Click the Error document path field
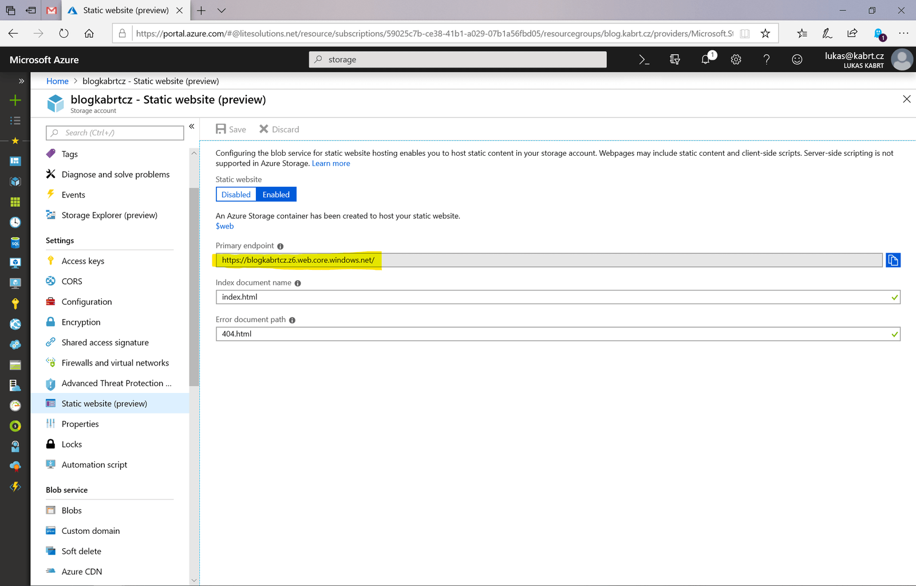 (558, 334)
